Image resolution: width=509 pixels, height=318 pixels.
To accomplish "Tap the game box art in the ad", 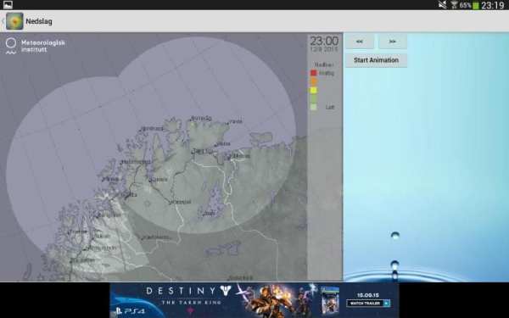I will [x=330, y=300].
